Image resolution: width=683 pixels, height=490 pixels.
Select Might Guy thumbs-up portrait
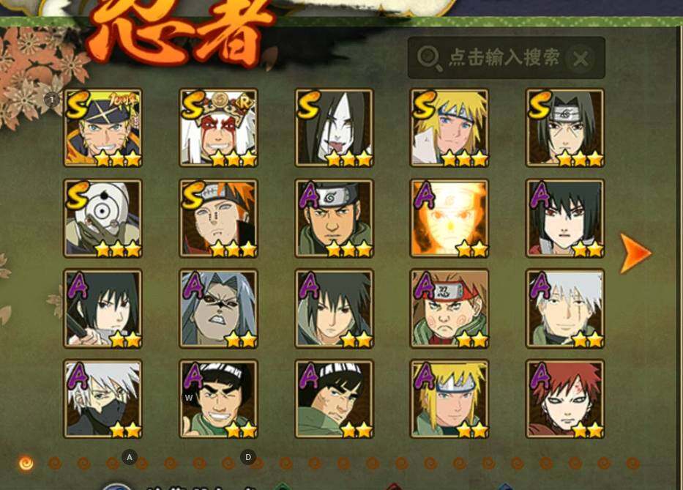[219, 399]
